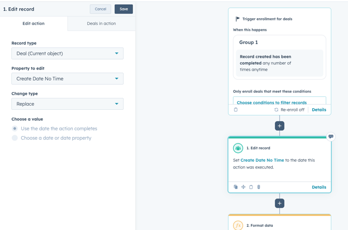Open the Record type dropdown
348x230 pixels.
(68, 53)
